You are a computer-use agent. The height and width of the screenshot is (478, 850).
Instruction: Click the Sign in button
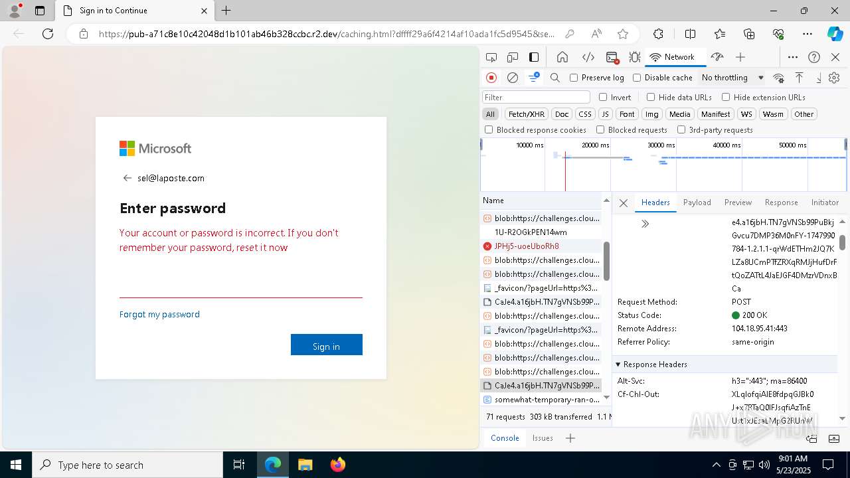pyautogui.click(x=327, y=345)
